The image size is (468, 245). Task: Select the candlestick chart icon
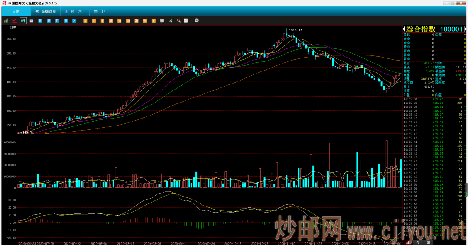pos(23,20)
